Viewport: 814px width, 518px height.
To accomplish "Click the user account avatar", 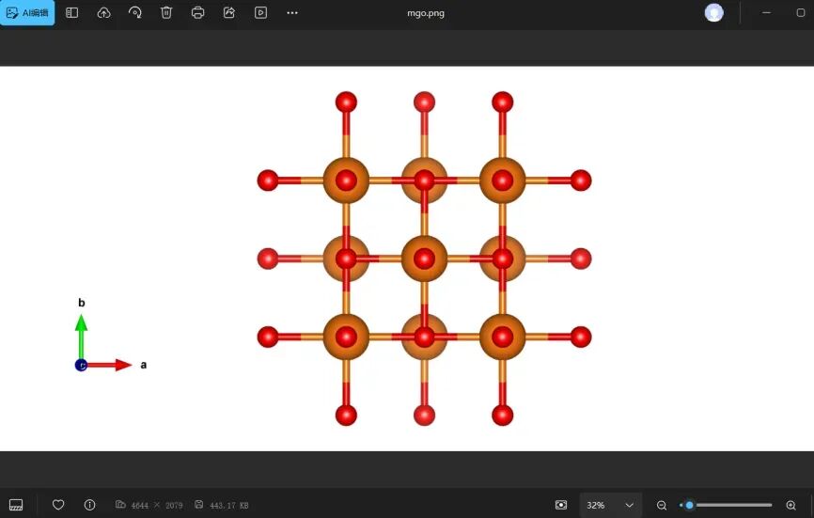I will [x=714, y=13].
